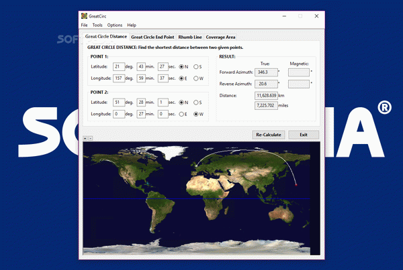
Task: Switch to the Rhumb Line tab
Action: 189,37
